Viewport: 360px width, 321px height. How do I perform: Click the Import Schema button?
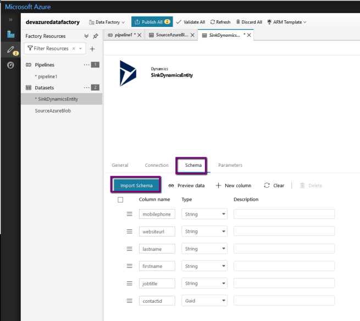136,185
